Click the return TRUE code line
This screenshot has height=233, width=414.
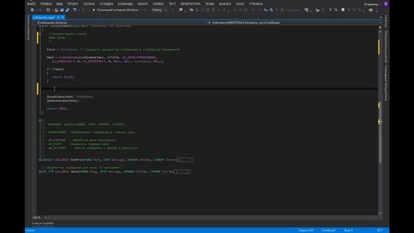tap(57, 109)
